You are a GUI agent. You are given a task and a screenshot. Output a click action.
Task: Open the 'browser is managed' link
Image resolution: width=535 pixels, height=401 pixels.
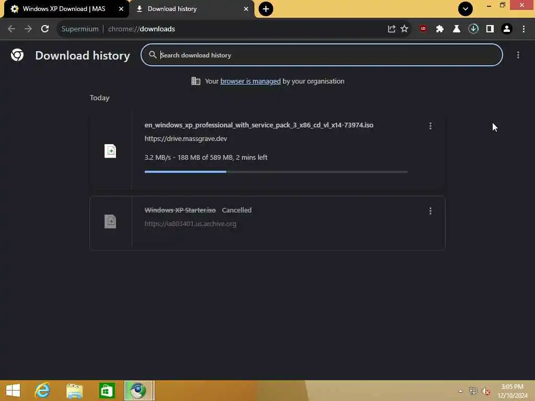click(x=250, y=81)
